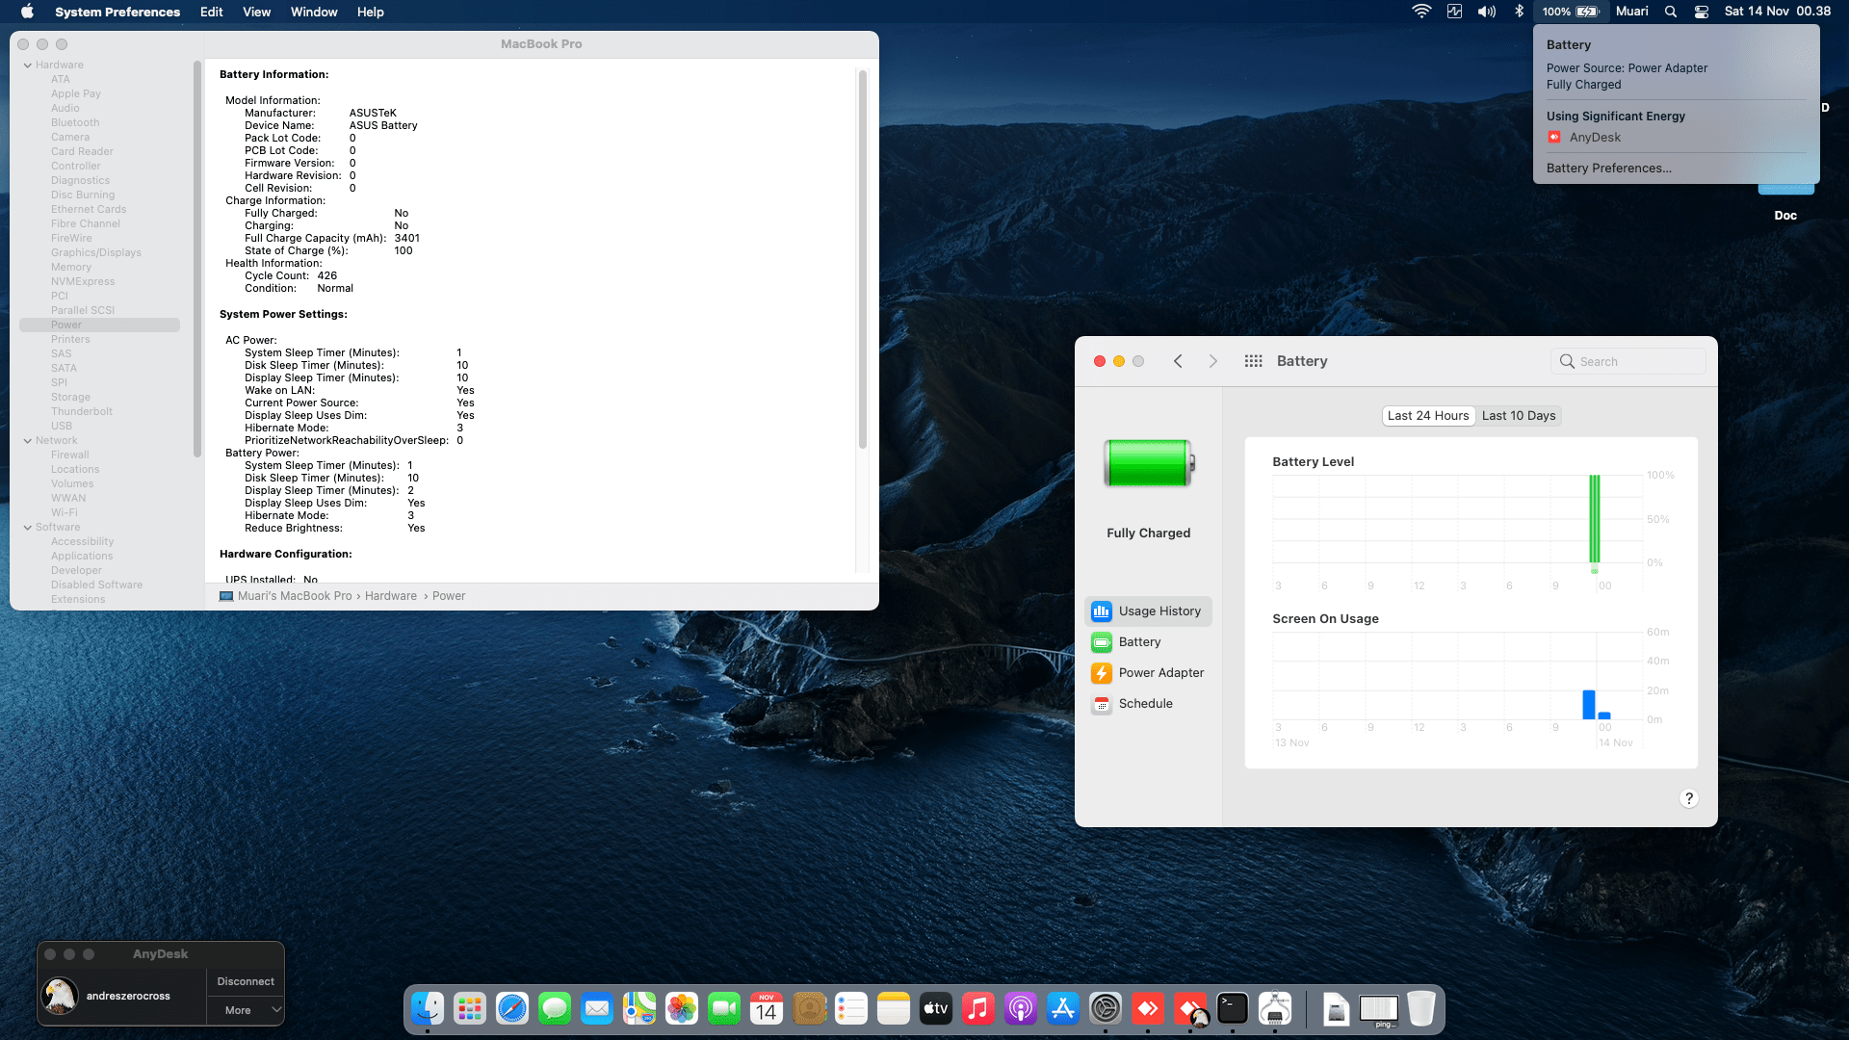
Task: Go back in System Preferences
Action: click(1178, 361)
